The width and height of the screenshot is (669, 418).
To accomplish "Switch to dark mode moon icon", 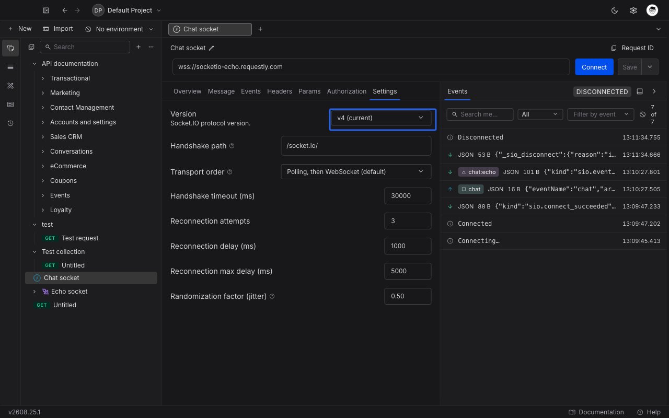I will [615, 10].
